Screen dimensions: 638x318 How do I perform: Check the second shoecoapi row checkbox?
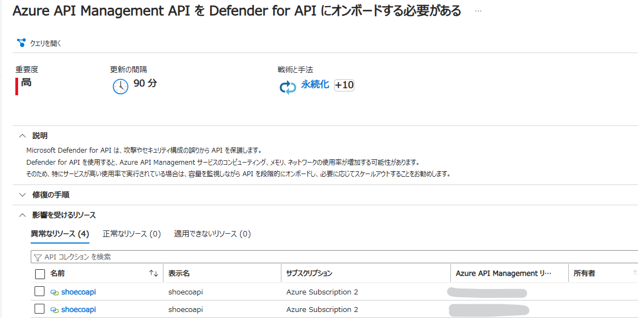click(39, 309)
